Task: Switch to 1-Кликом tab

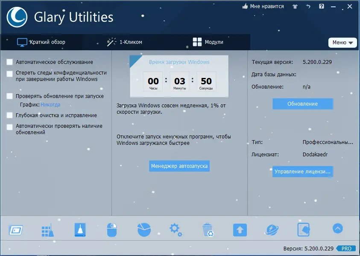Action: [x=125, y=42]
